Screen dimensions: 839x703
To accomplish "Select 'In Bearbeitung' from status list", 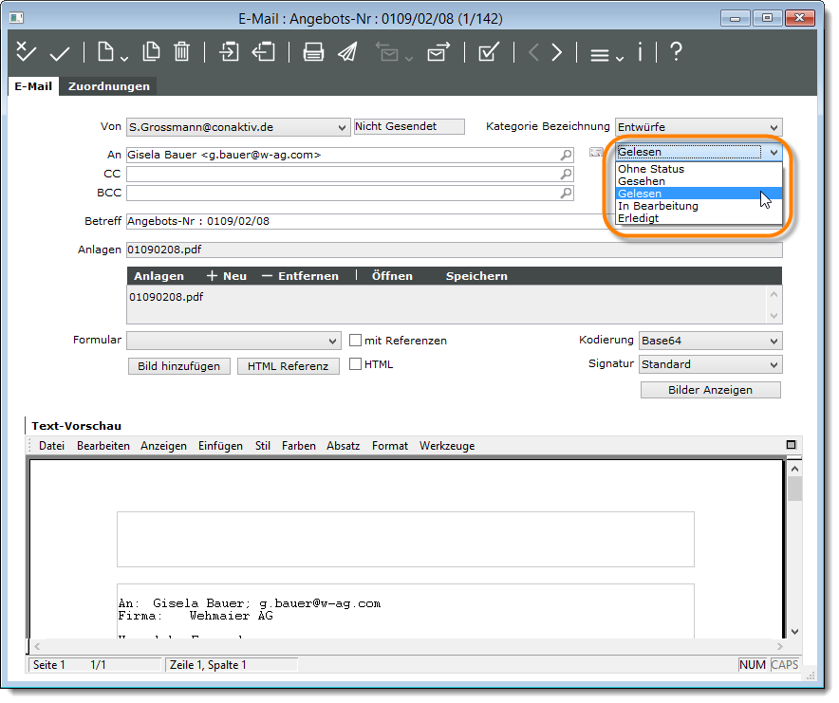I will [658, 206].
